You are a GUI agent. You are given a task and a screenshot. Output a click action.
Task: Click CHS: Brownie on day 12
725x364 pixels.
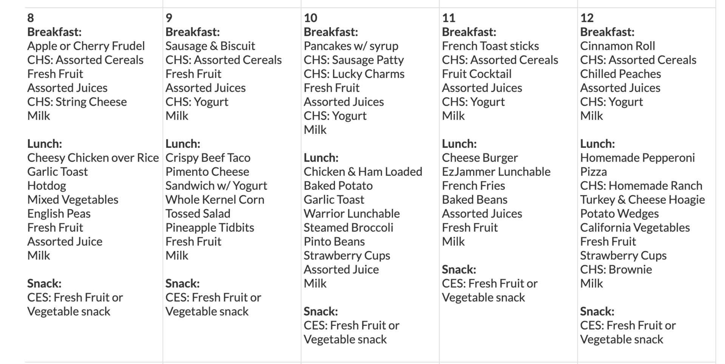tap(616, 270)
